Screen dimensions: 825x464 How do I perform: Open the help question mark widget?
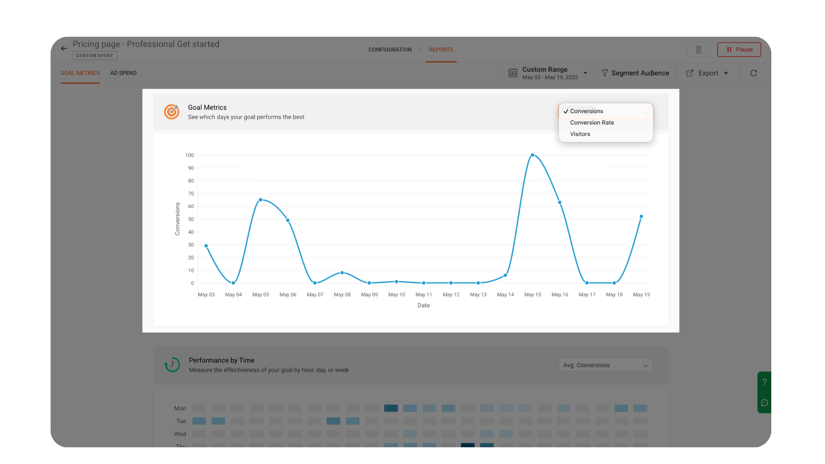pos(764,382)
